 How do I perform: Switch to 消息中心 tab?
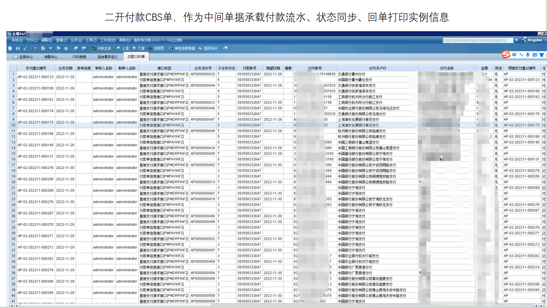pos(50,57)
